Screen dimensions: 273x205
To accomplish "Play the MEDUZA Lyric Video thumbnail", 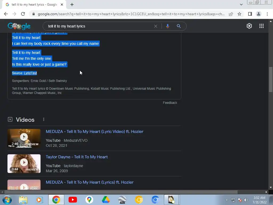I will point(24,138).
